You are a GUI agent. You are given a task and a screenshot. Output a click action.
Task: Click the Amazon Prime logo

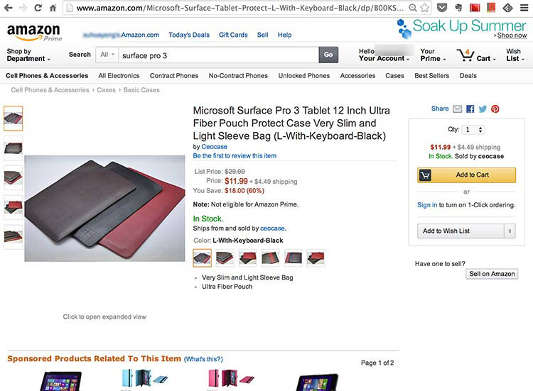coord(33,33)
